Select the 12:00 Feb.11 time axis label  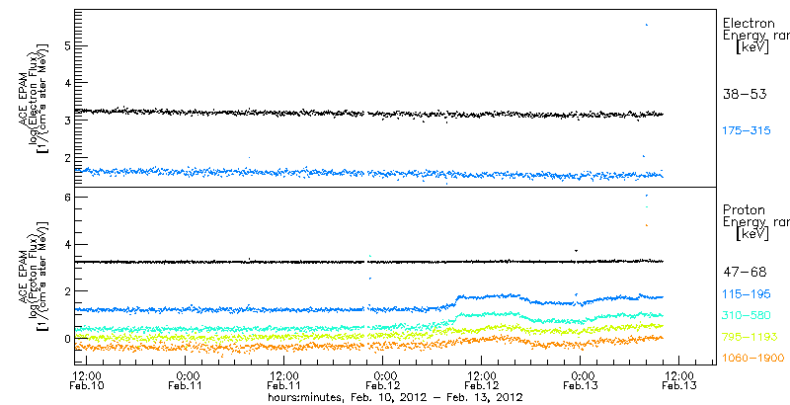[285, 381]
